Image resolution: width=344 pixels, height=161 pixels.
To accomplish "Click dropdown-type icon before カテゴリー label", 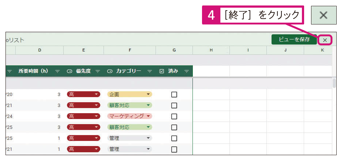I will pyautogui.click(x=110, y=71).
